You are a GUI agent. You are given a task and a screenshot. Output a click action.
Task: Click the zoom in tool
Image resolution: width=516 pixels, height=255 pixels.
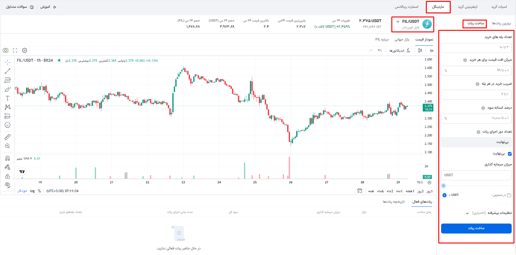(7, 146)
